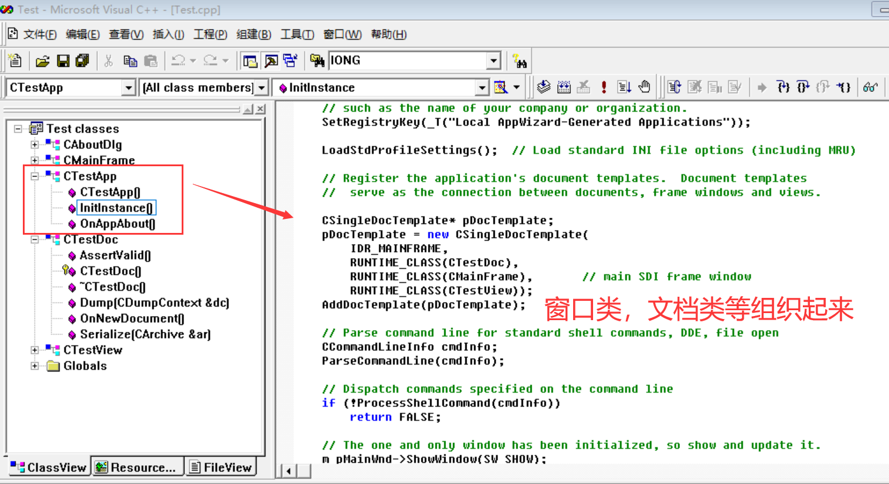Screen dimensions: 889x484
Task: Open the 工具(T) menu
Action: pyautogui.click(x=297, y=35)
